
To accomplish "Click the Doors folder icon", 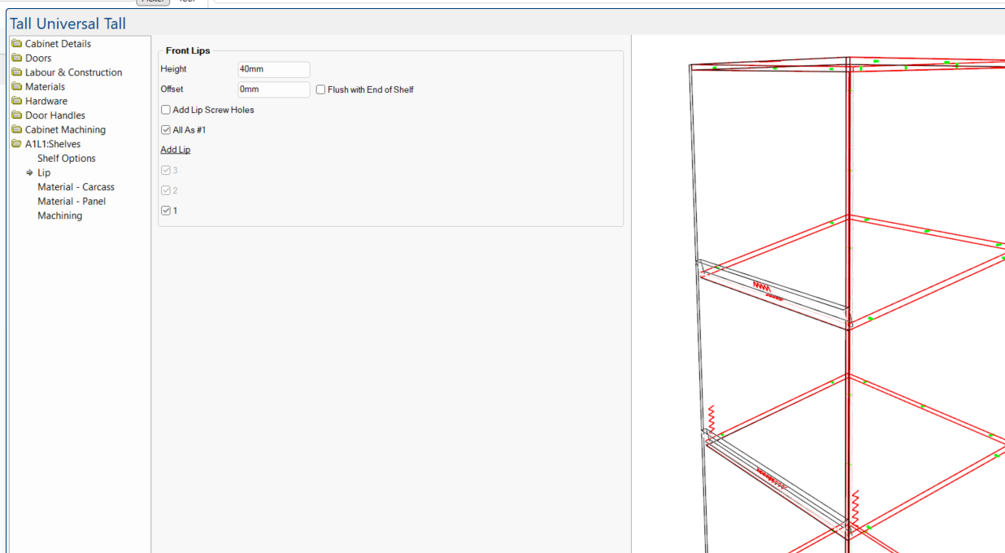I will (x=17, y=58).
